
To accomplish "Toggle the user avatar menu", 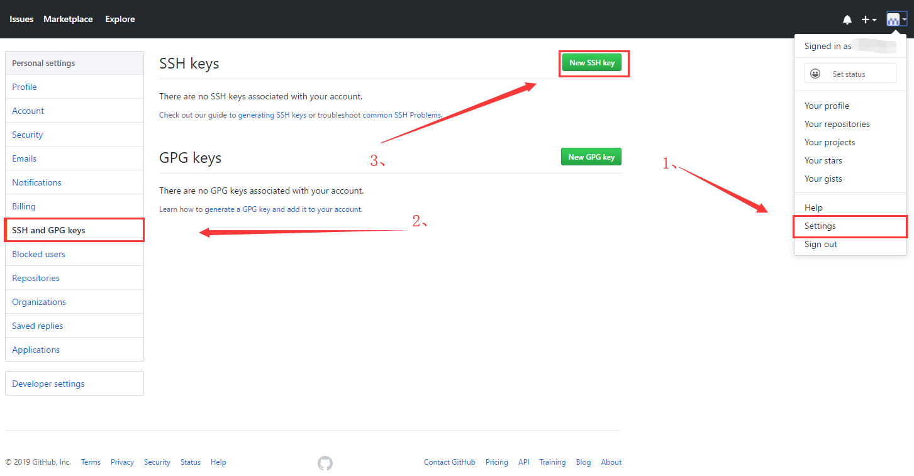I will coord(896,19).
